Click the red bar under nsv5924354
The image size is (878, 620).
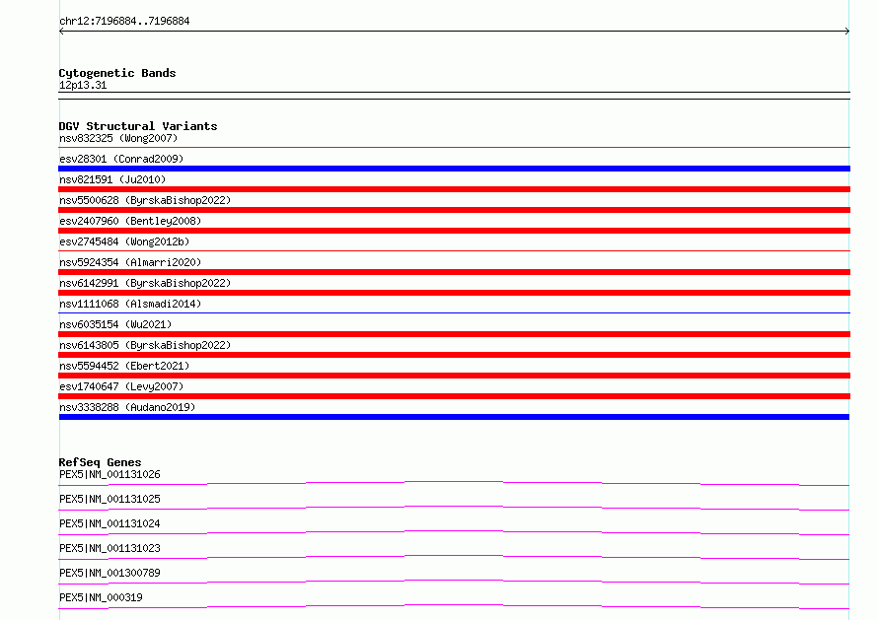454,272
